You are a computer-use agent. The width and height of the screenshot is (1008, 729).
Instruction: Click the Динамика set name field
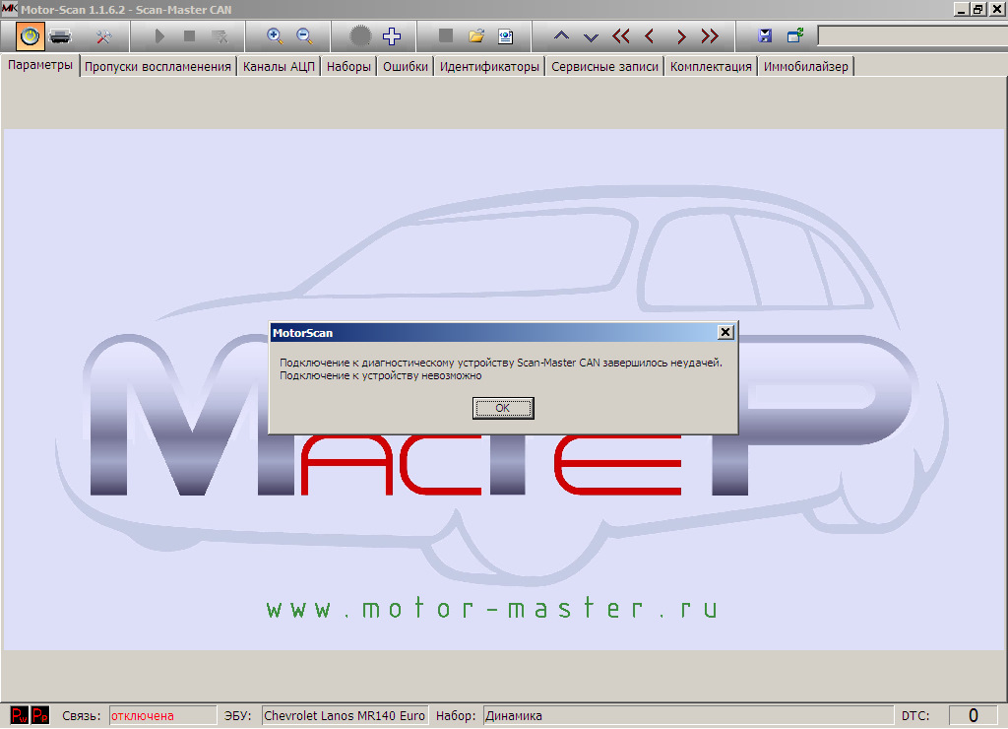click(x=688, y=715)
